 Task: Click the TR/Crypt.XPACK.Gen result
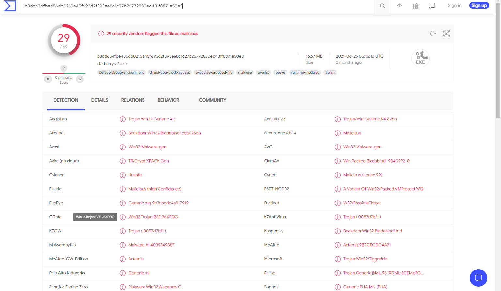point(149,161)
